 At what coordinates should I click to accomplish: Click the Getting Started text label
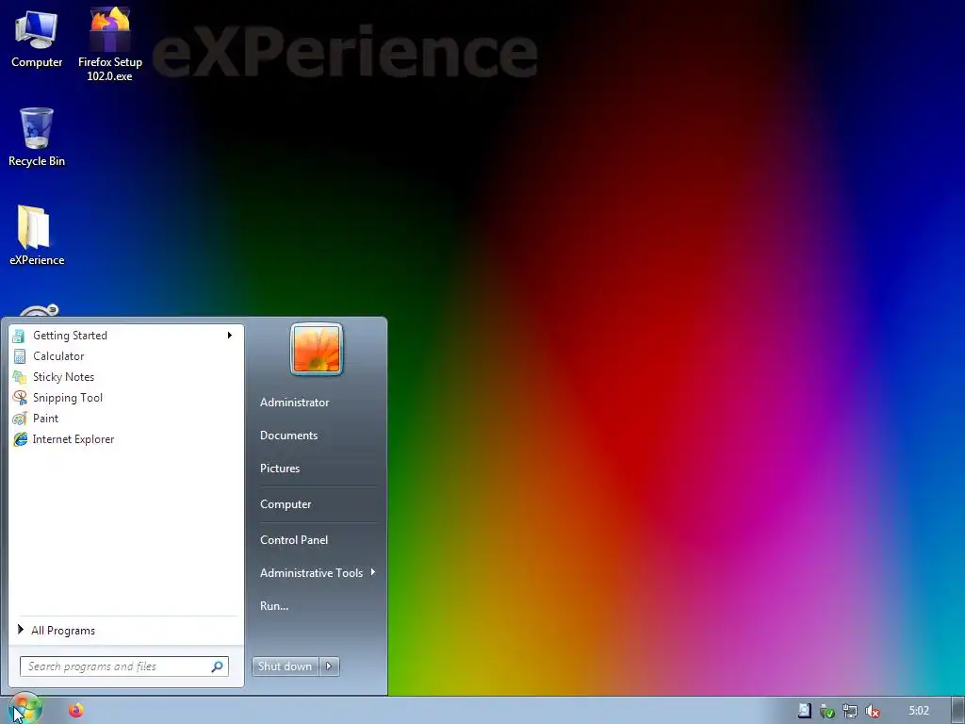pos(70,336)
